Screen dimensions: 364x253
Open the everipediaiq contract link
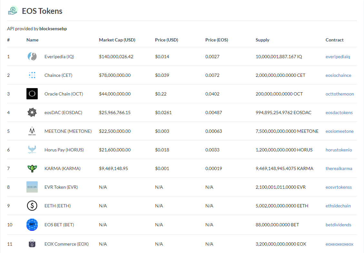[338, 57]
